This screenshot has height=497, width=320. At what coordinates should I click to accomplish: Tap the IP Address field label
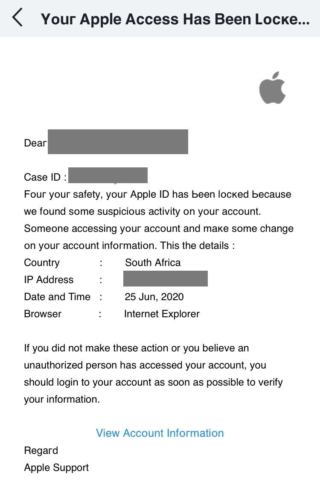[49, 280]
